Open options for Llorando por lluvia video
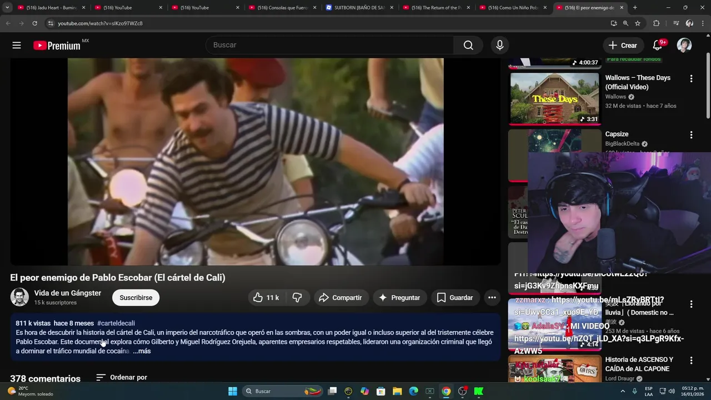Screen dimensions: 711x400 coord(691,304)
